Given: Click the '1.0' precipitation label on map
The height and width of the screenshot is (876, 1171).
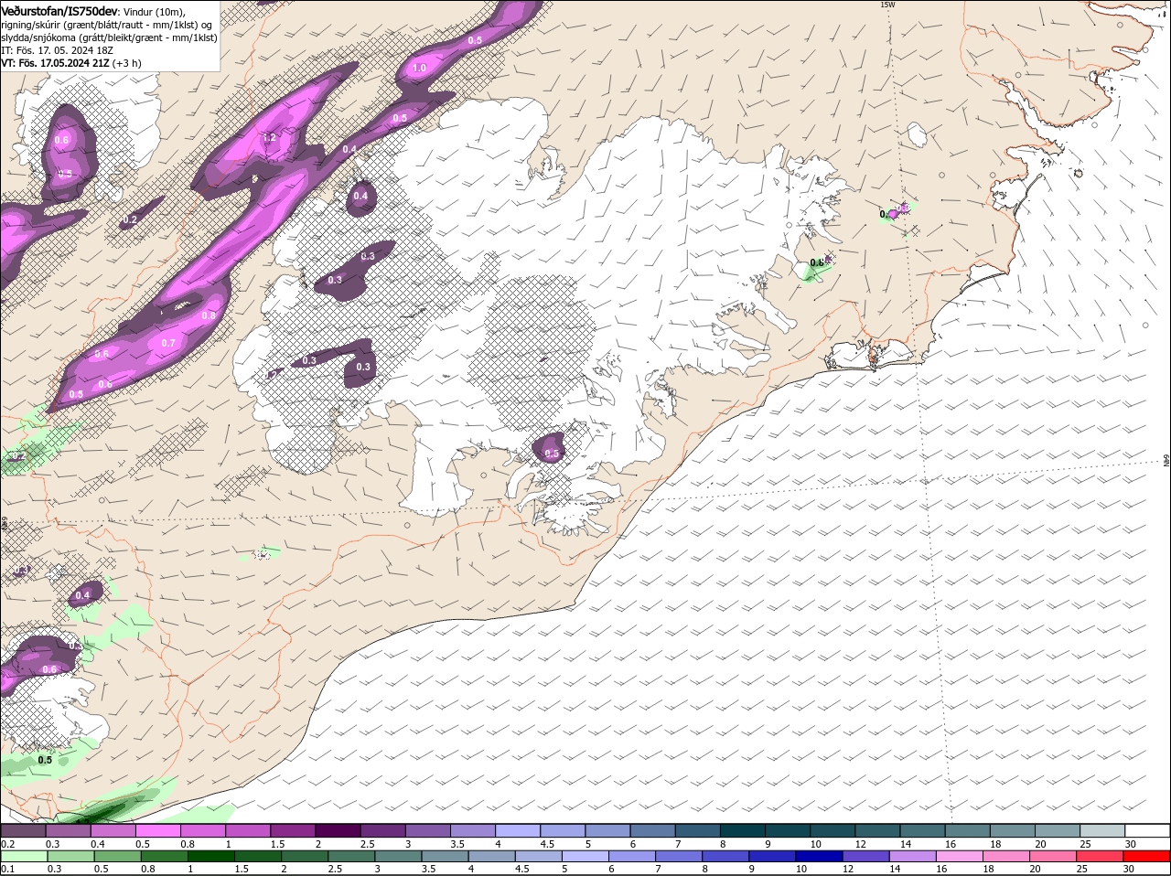Looking at the screenshot, I should [x=420, y=69].
